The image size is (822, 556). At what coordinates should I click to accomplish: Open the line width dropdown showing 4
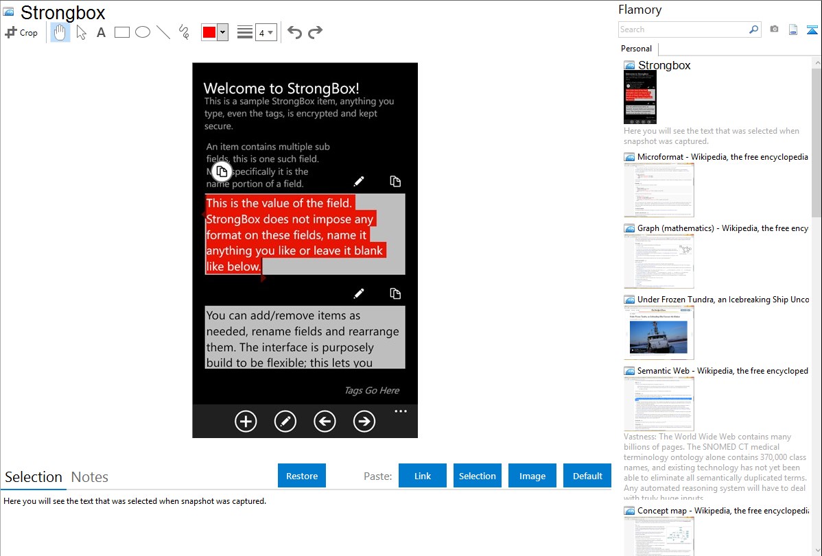tap(266, 33)
